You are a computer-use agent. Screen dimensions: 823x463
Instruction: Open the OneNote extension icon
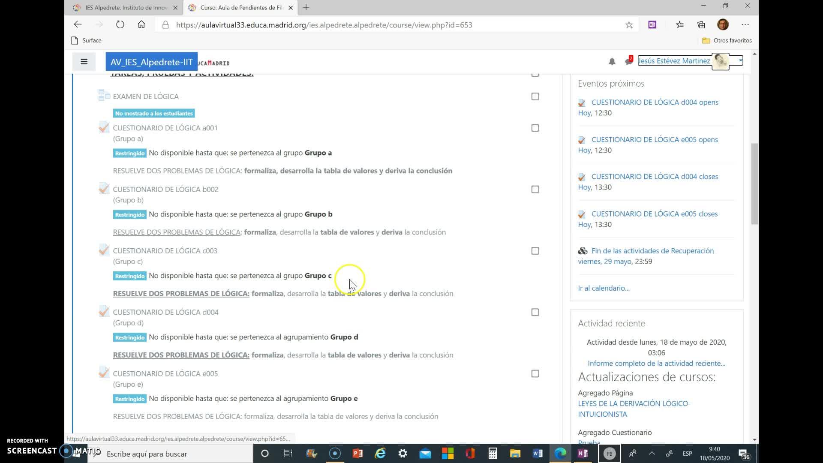[x=652, y=25]
